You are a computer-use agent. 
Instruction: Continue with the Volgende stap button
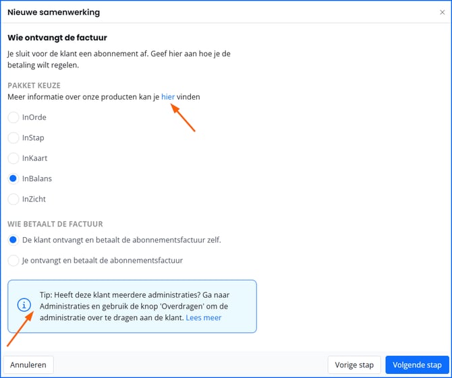click(x=417, y=365)
